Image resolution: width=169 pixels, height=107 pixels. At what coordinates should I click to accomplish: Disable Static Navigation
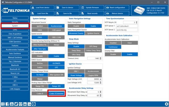point(76,26)
